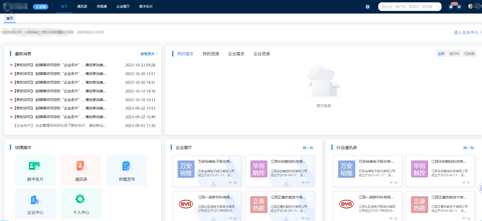Click 查看更多 in 最新消息
The width and height of the screenshot is (482, 221).
tap(149, 54)
